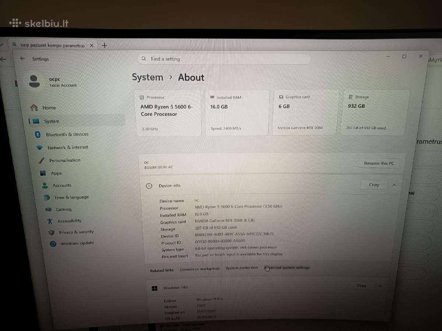Maximize the Settings window
Image resolution: width=442 pixels, height=331 pixels.
coord(404,56)
